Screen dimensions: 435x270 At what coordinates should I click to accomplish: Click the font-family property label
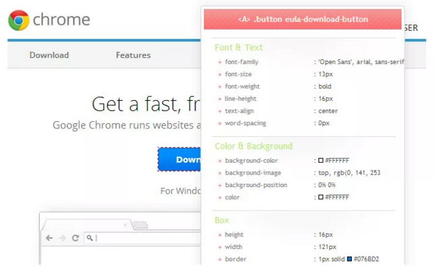point(242,62)
